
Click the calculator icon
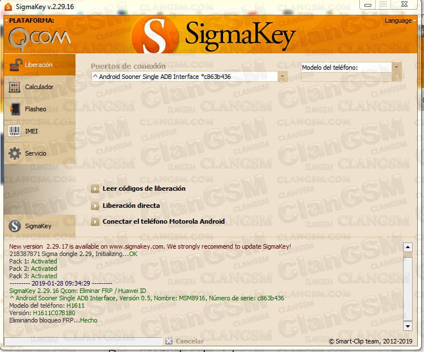coord(15,87)
